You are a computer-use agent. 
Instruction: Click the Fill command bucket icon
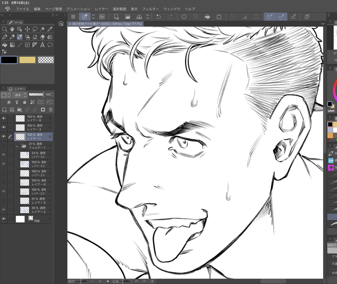click(207, 17)
